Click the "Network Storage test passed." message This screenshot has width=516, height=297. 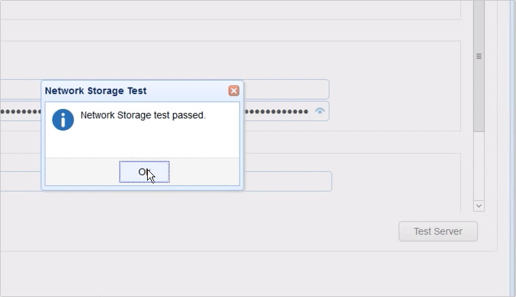click(x=142, y=116)
